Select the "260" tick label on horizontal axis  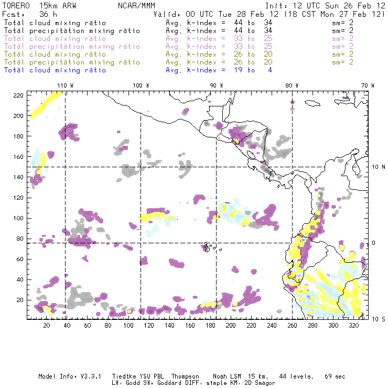point(292,326)
